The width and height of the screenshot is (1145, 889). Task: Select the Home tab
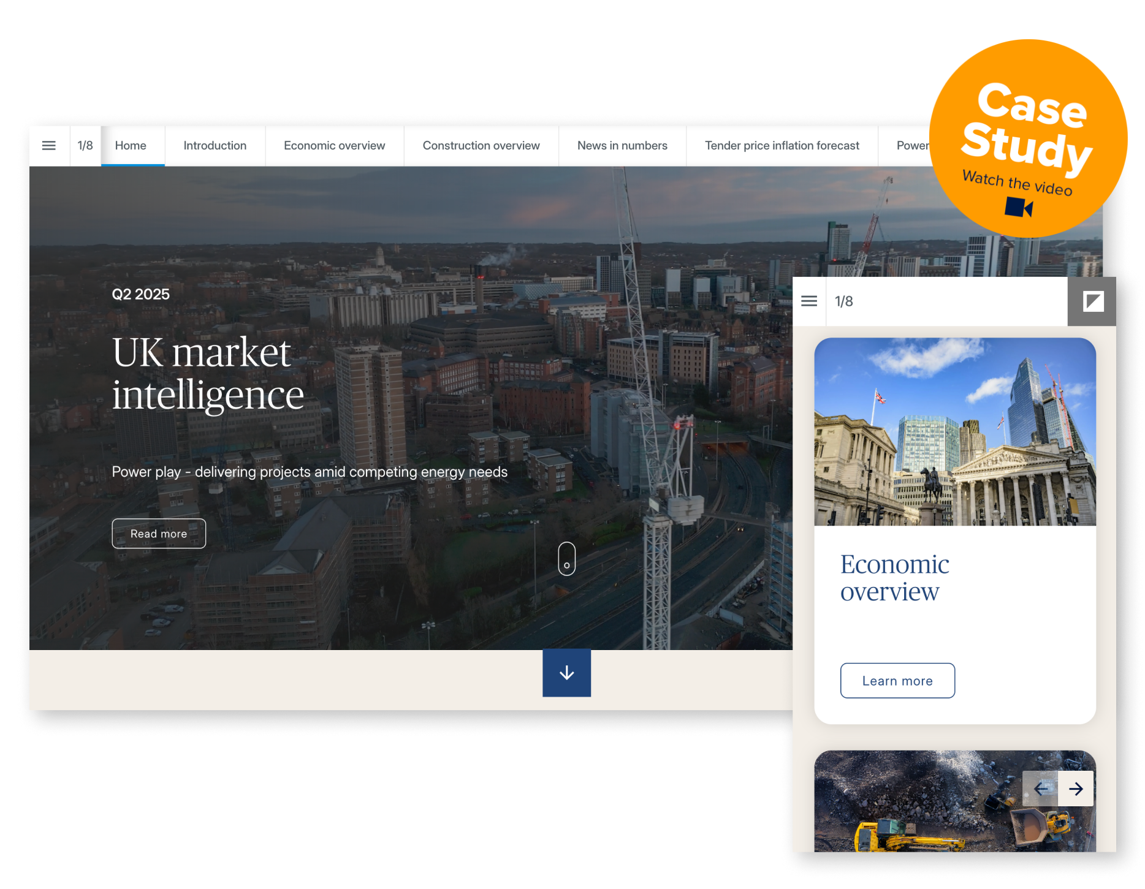point(131,146)
